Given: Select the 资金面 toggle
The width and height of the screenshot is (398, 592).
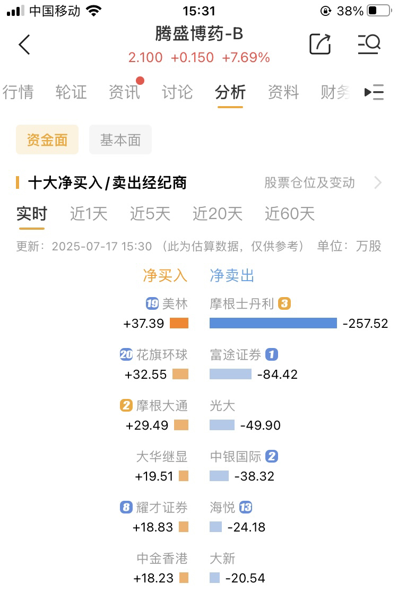Looking at the screenshot, I should [x=47, y=140].
